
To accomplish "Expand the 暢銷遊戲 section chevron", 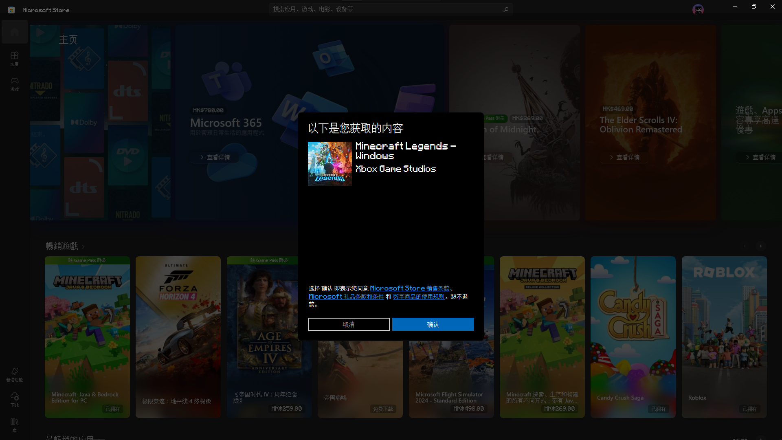I will 83,246.
